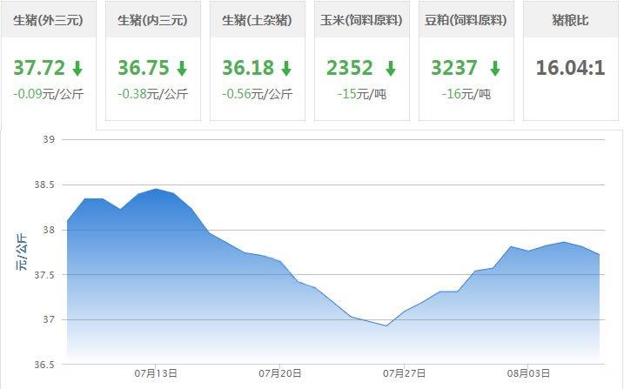624x389 pixels.
Task: Click the down arrow beside 2352
Action: tap(391, 68)
